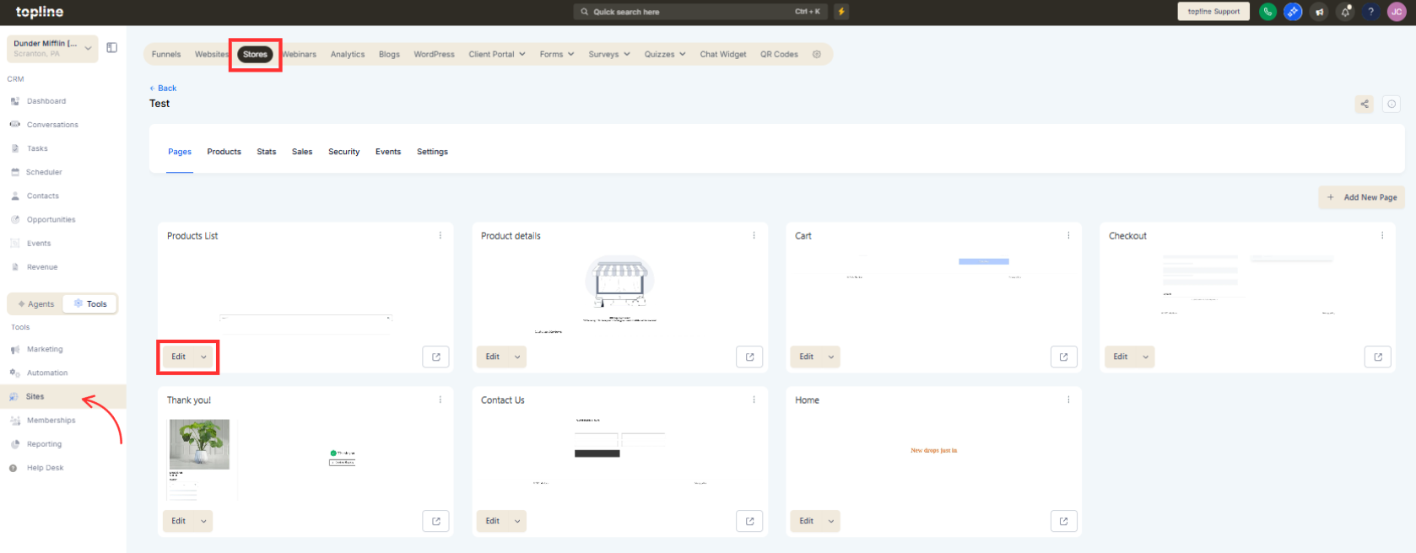The height and width of the screenshot is (553, 1416).
Task: Switch to Agents mode toggle
Action: point(35,304)
